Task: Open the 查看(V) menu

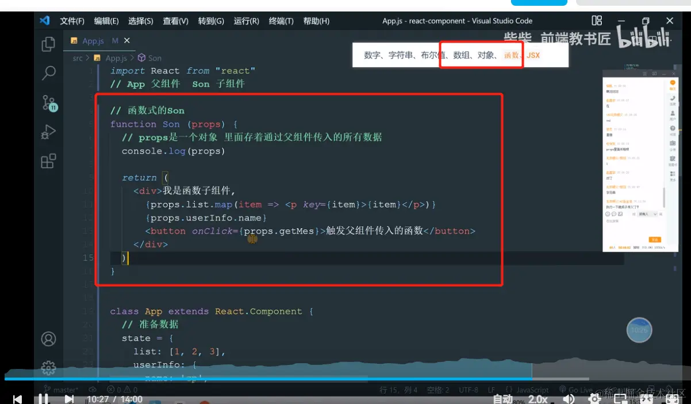Action: (x=175, y=21)
